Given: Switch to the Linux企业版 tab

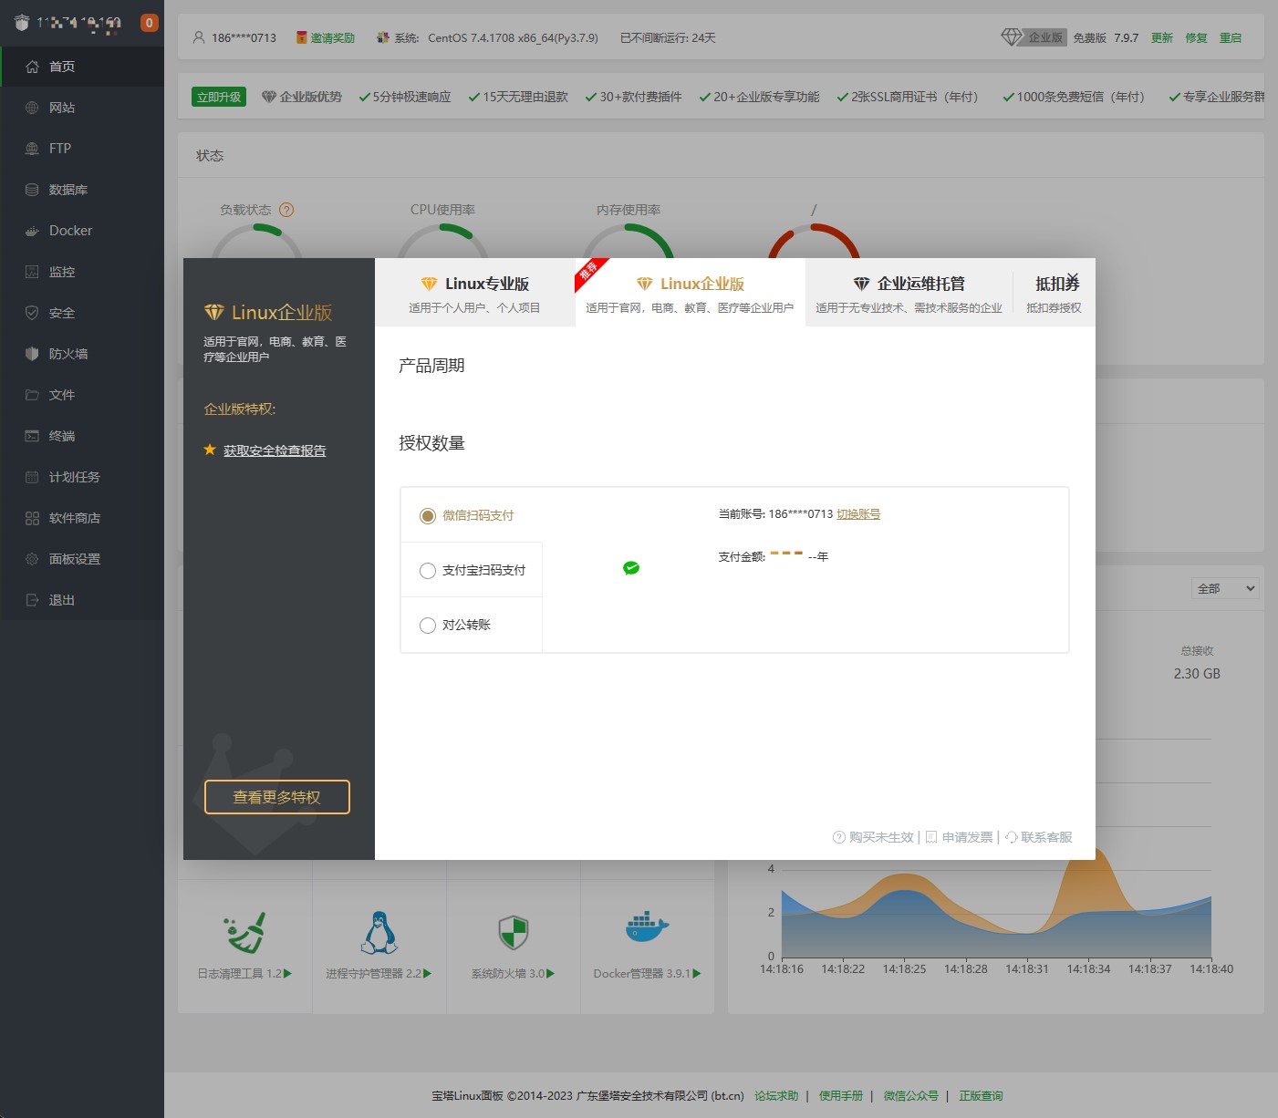Looking at the screenshot, I should tap(691, 294).
